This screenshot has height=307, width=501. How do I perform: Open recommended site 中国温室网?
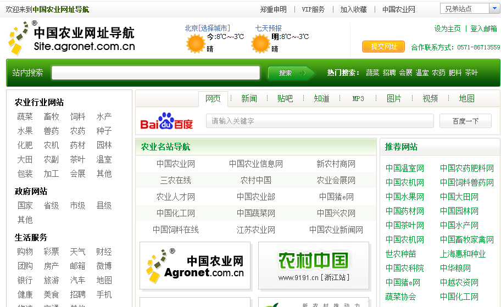tap(405, 168)
